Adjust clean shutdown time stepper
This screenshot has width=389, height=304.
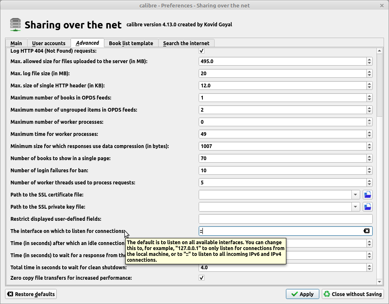pyautogui.click(x=369, y=268)
